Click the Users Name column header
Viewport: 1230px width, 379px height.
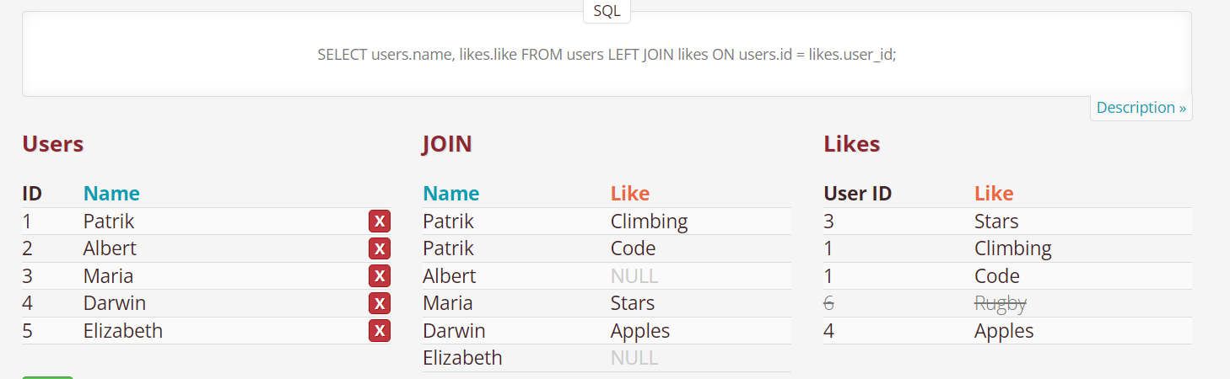point(111,194)
